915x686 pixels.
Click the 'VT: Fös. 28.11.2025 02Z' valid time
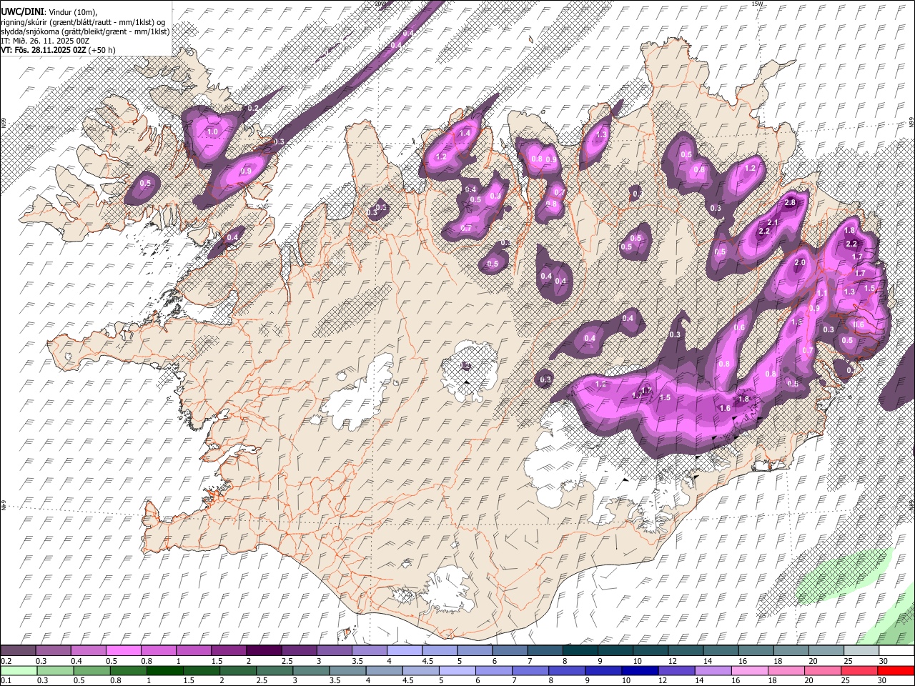pyautogui.click(x=43, y=50)
